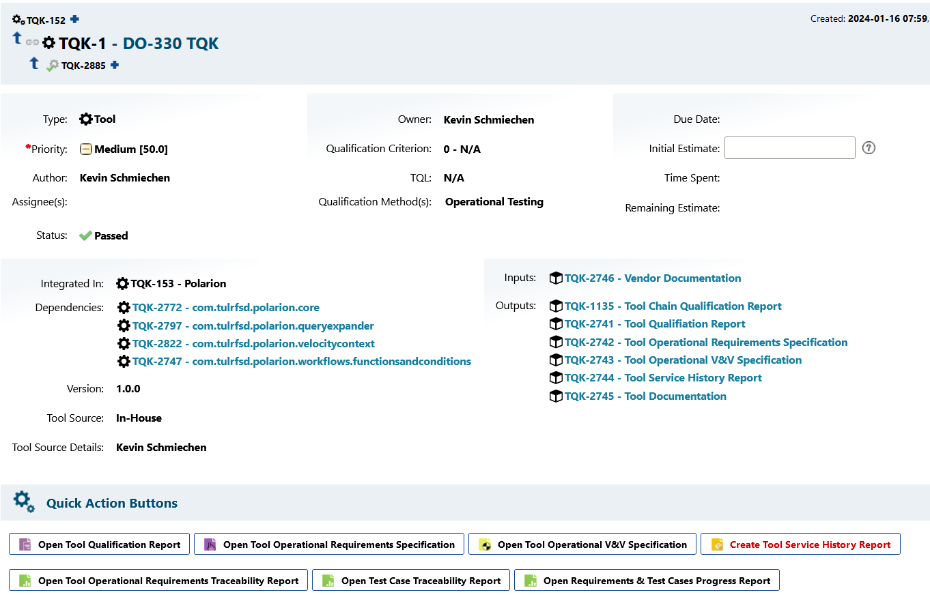Click the Medium priority indicator icon

pos(87,148)
